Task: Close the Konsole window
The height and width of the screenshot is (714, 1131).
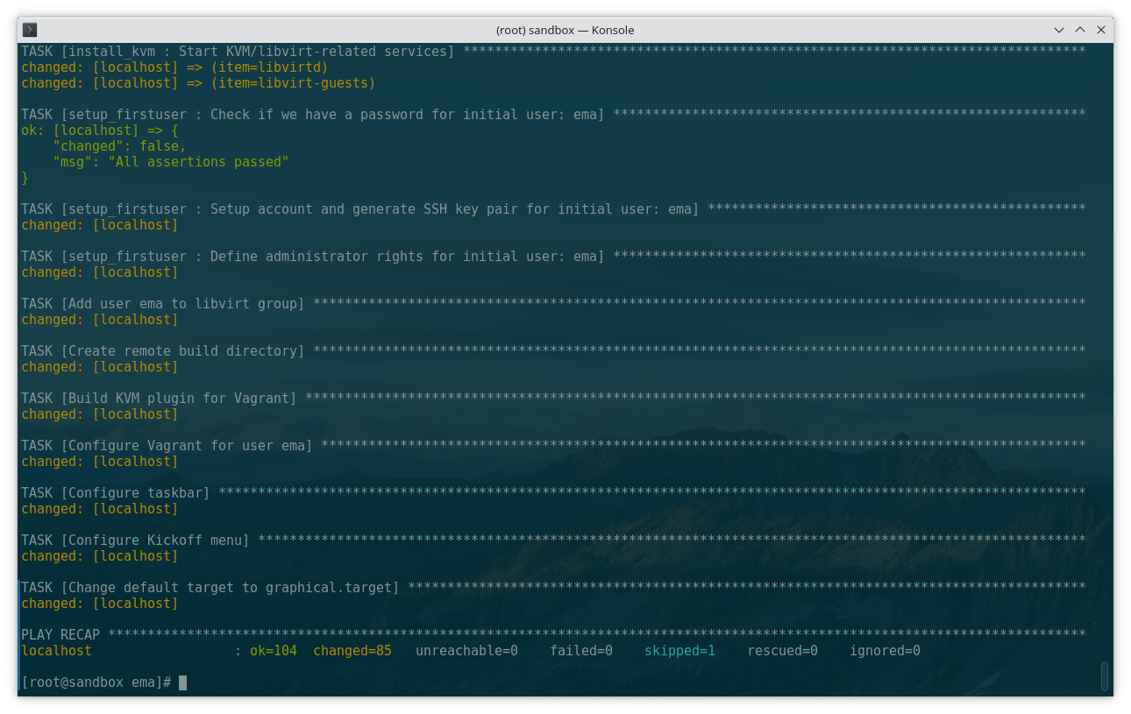Action: click(x=1099, y=30)
